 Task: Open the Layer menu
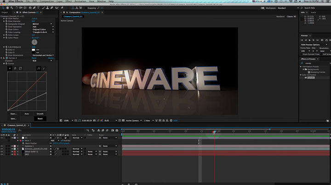point(59,1)
